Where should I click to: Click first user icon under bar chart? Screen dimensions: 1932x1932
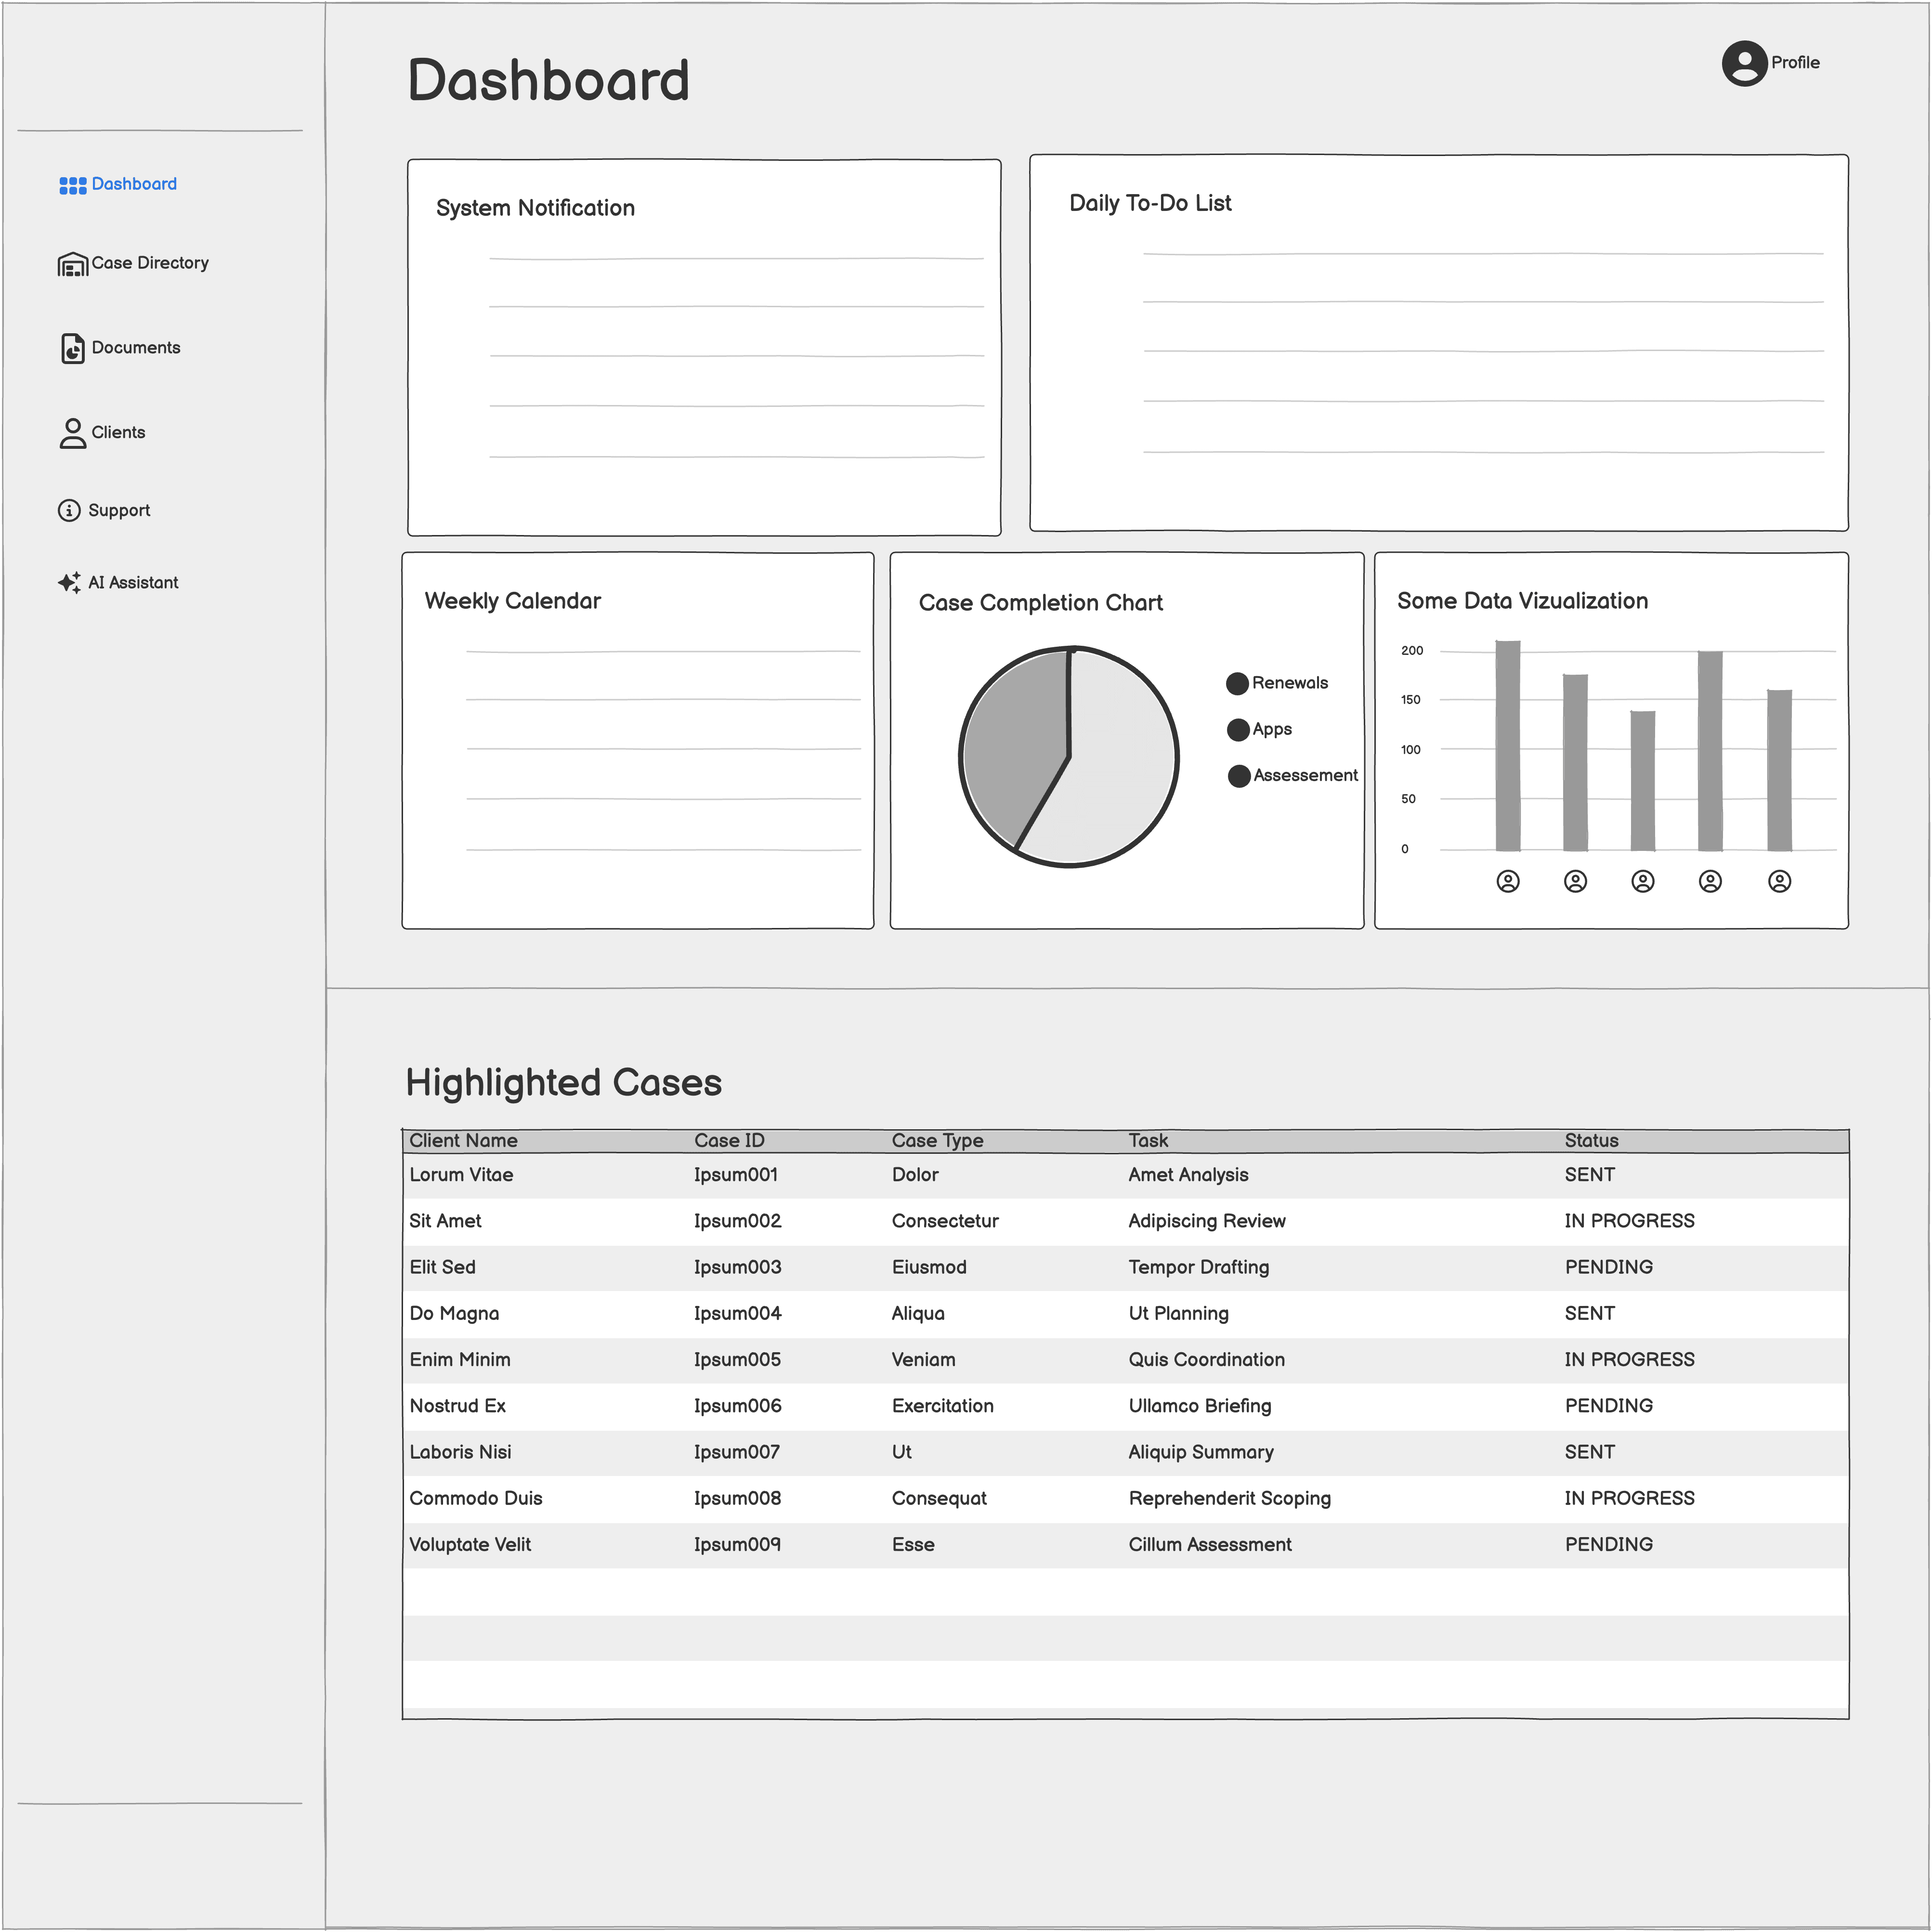pyautogui.click(x=1508, y=881)
